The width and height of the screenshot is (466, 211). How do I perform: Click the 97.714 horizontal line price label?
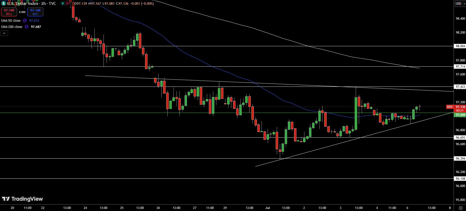tap(460, 67)
